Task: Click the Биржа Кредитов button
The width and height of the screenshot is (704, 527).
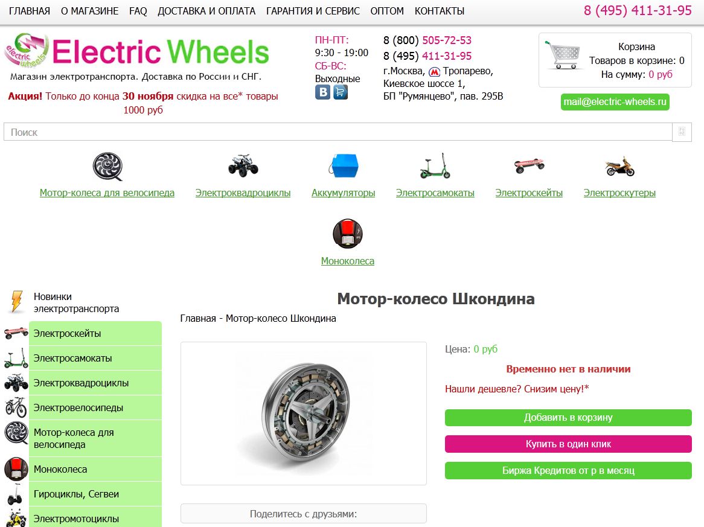Action: tap(568, 470)
